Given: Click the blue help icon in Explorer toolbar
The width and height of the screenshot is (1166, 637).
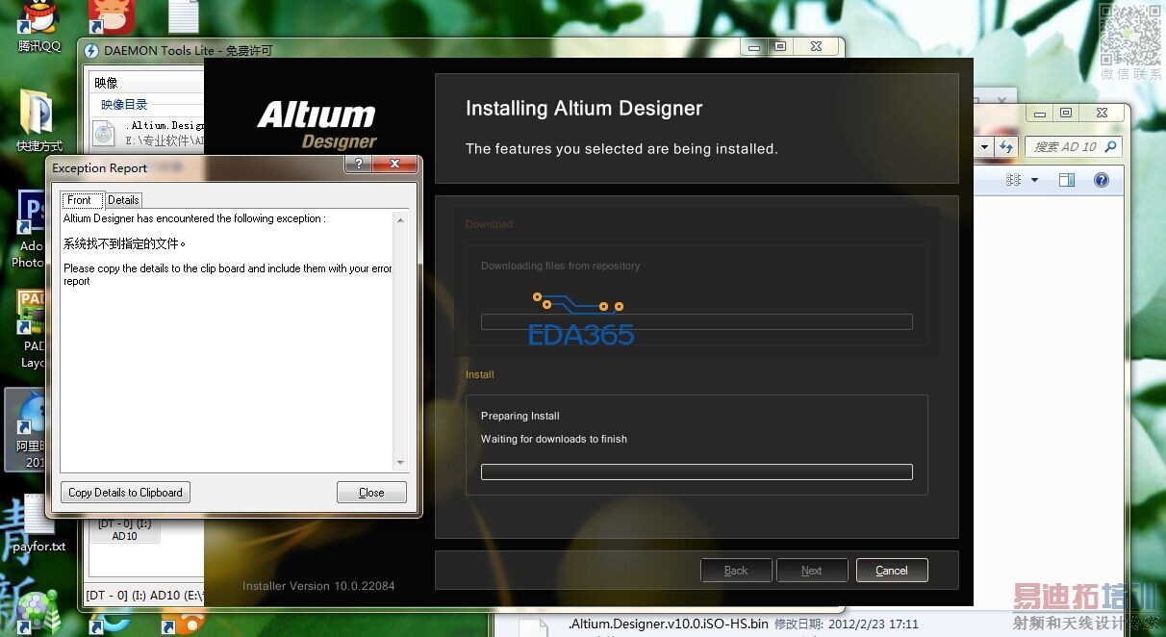Looking at the screenshot, I should point(1102,180).
